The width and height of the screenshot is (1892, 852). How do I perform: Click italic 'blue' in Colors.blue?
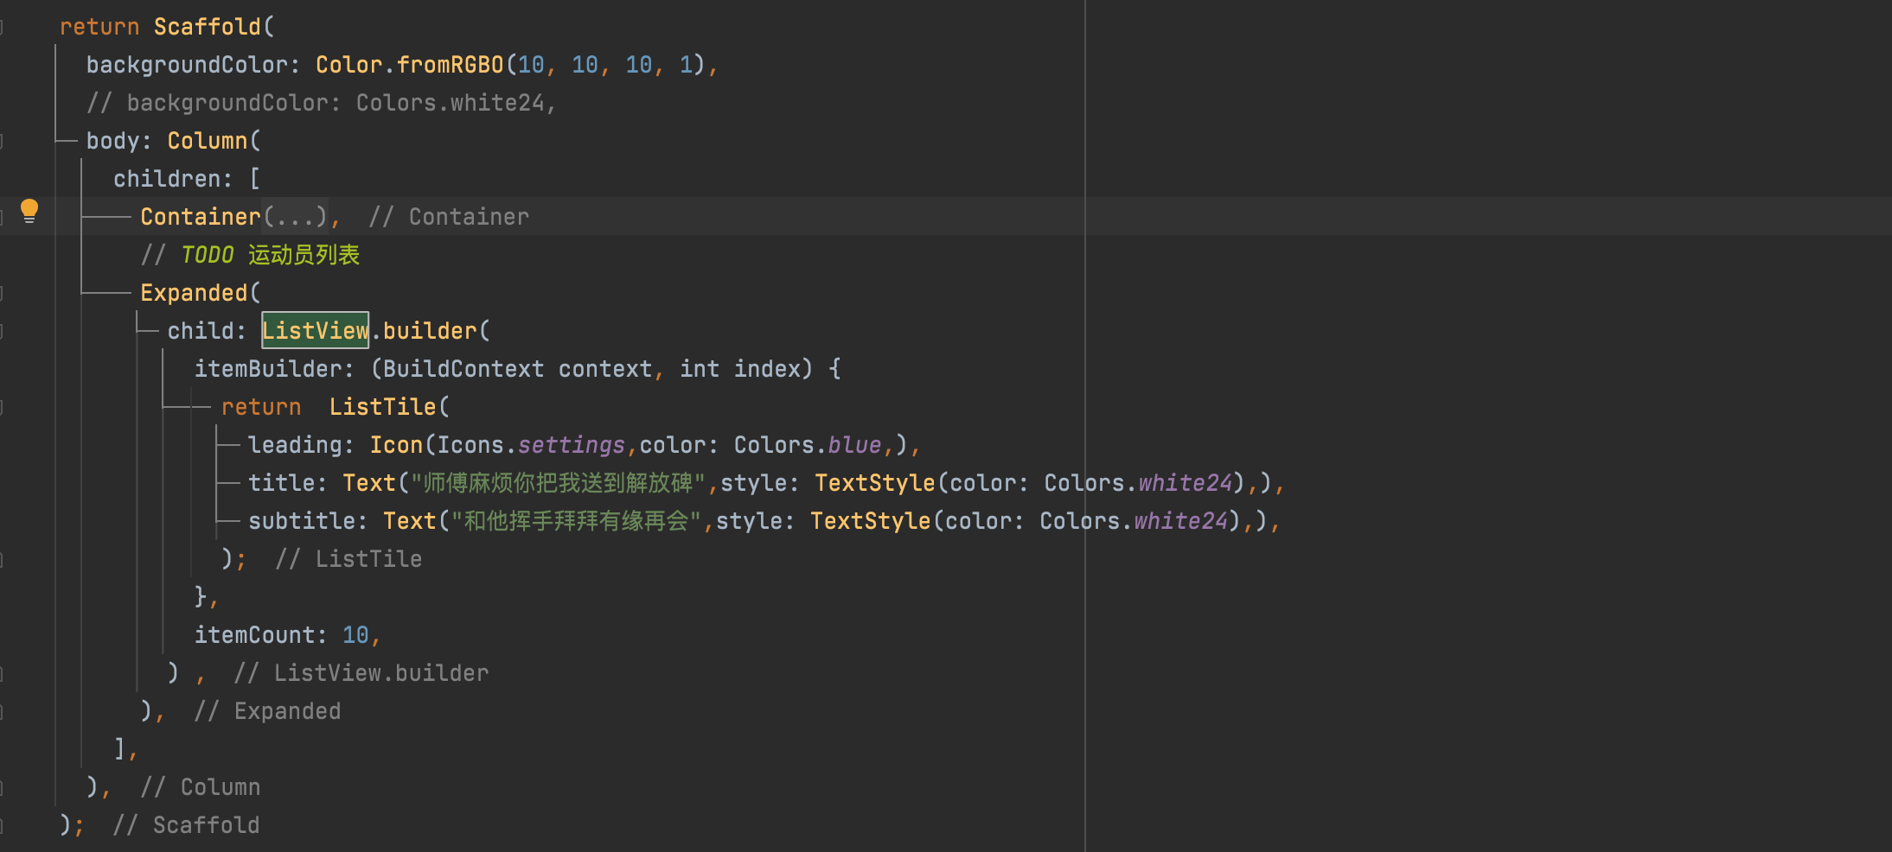tap(854, 444)
